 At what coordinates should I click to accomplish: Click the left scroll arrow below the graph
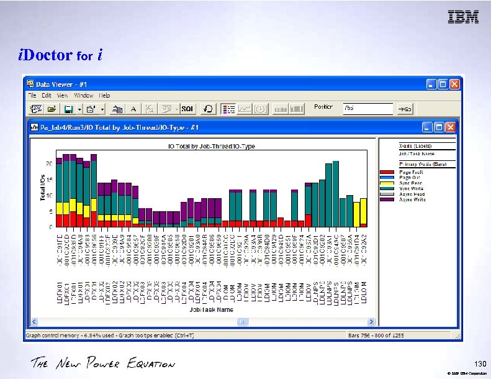click(34, 322)
